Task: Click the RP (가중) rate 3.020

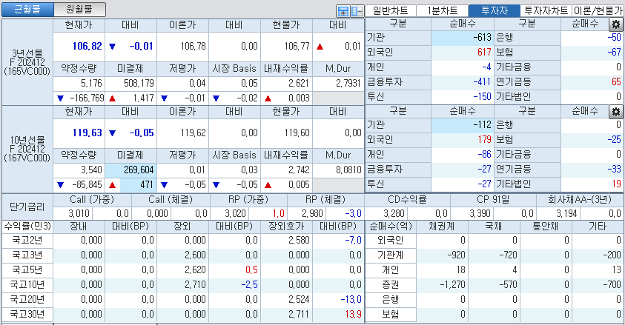Action: [x=235, y=214]
